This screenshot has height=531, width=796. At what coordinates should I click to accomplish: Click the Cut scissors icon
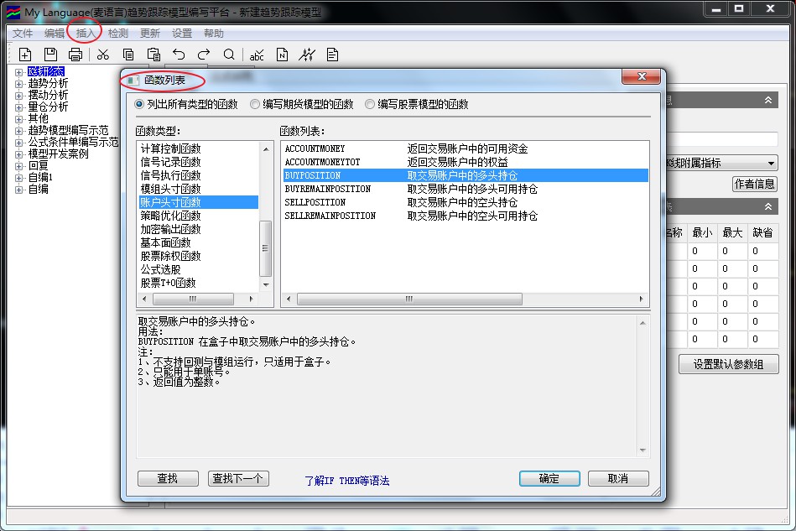click(x=103, y=55)
